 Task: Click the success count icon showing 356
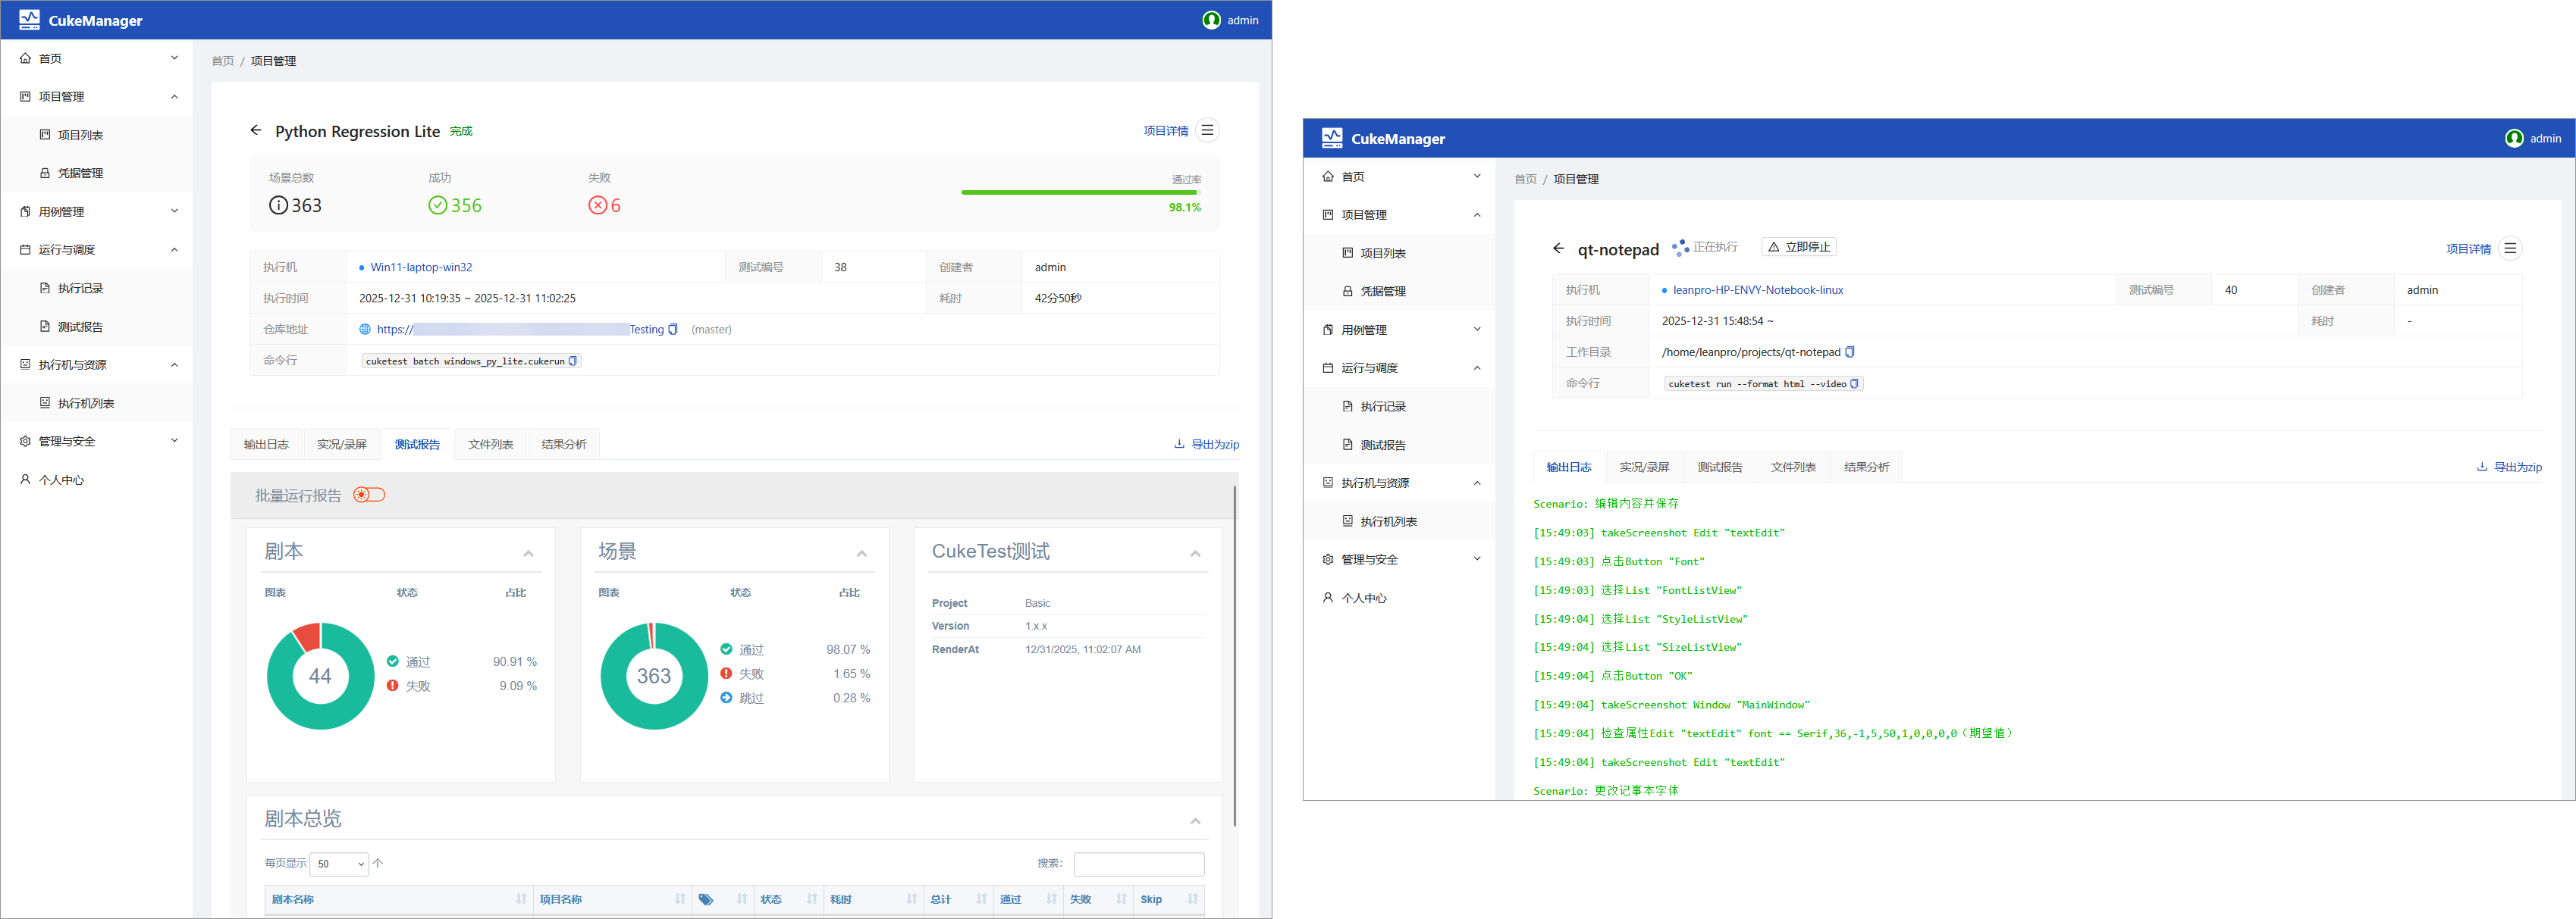[x=438, y=206]
